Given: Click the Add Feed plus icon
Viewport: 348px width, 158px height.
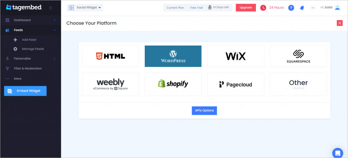Looking at the screenshot, I should tap(15, 40).
